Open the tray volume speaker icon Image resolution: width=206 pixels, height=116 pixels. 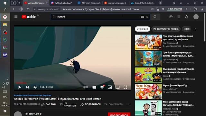tap(4, 87)
